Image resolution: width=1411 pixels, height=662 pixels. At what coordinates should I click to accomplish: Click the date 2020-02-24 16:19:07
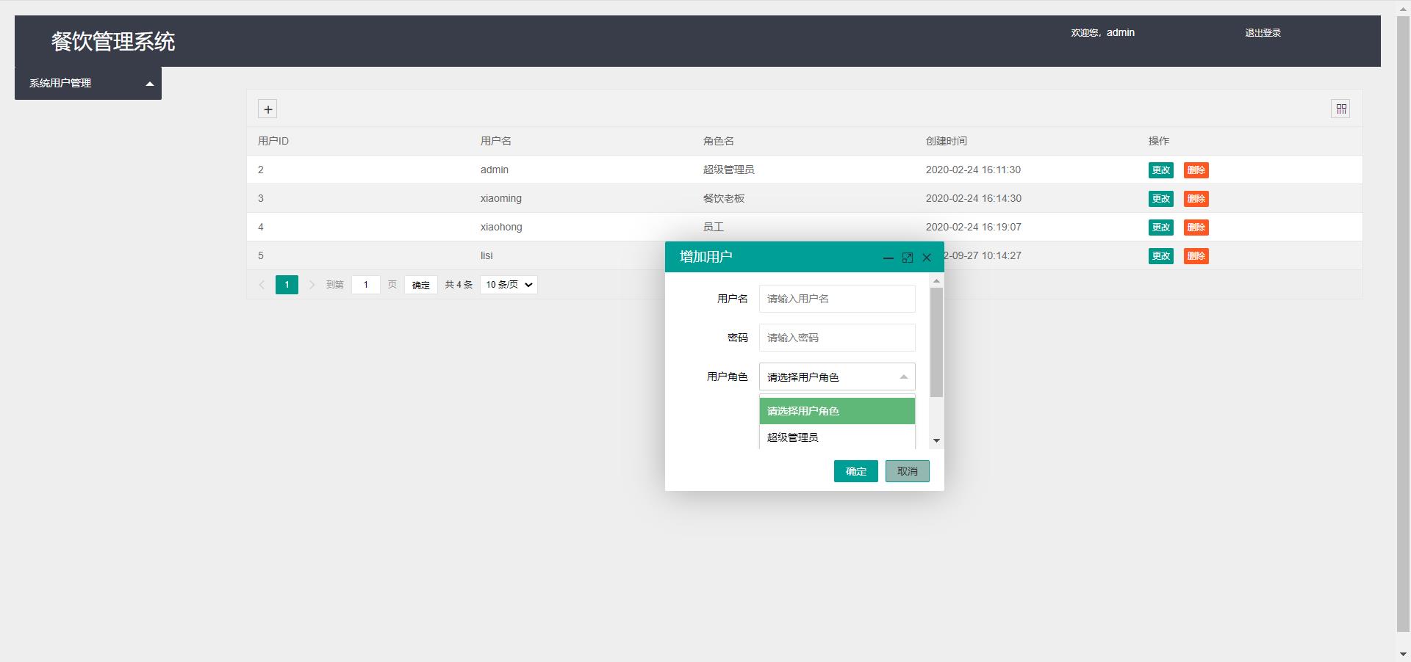974,227
